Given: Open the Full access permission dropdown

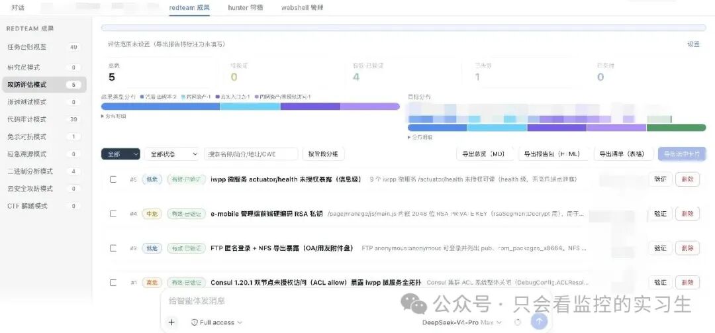Looking at the screenshot, I should 216,322.
